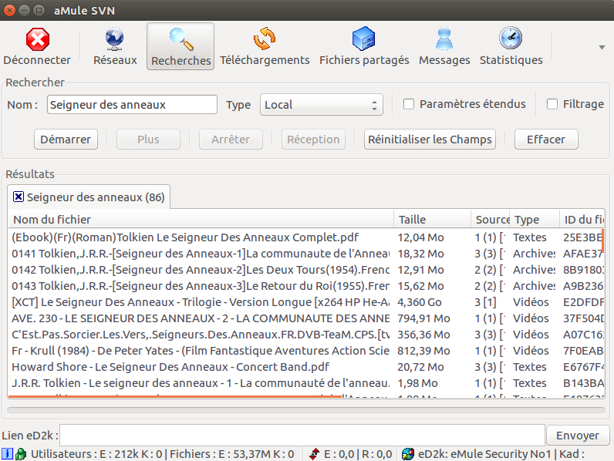This screenshot has width=614, height=461.
Task: Select [XCT] Trilogie Version Longue row
Action: point(306,302)
